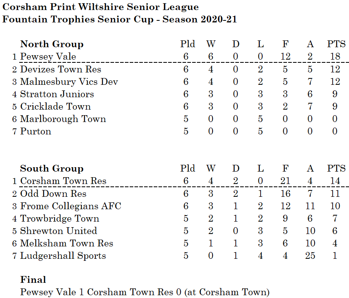The width and height of the screenshot is (349, 298).
Task: Click the final result line text
Action: (145, 292)
